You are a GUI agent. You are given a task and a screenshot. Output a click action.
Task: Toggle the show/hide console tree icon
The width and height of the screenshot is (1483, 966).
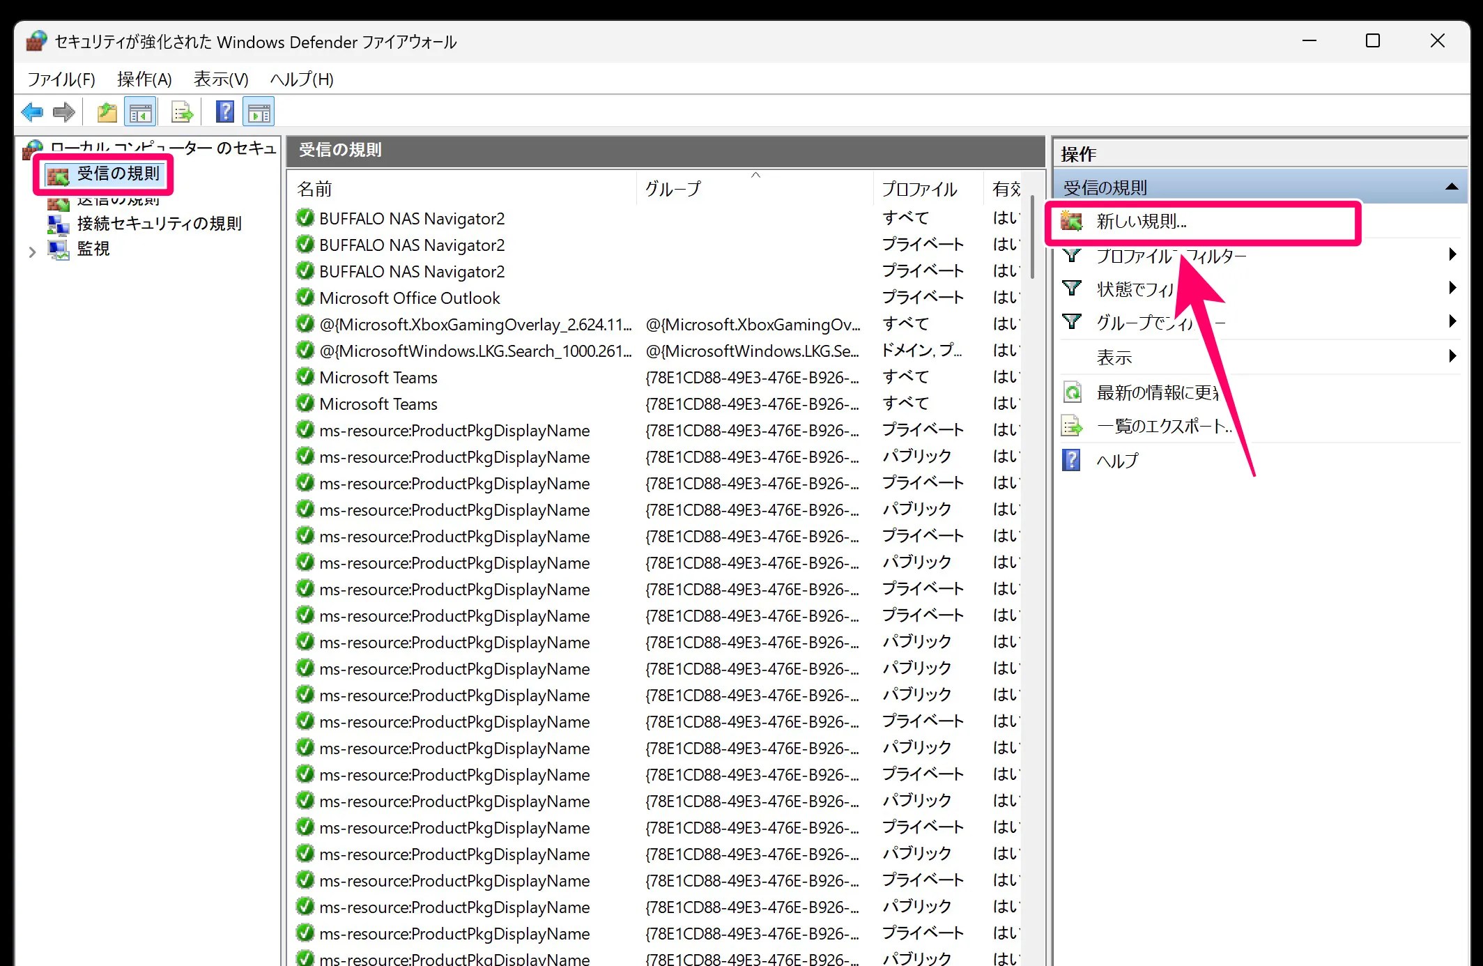(x=140, y=112)
